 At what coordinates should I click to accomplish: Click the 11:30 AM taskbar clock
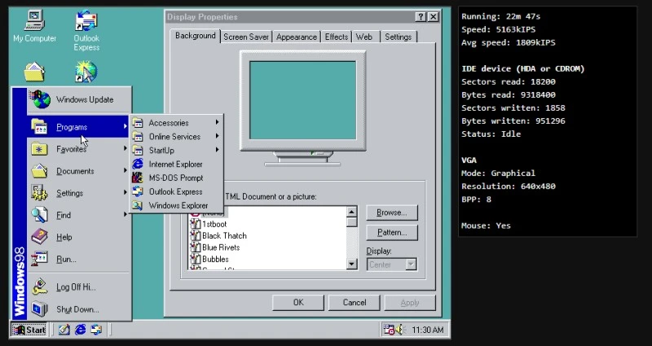(x=427, y=330)
